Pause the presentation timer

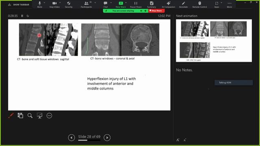tap(22, 16)
